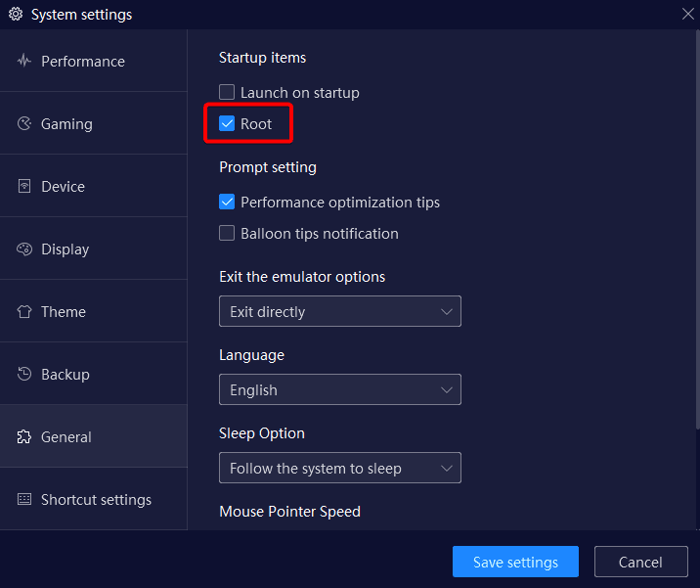Click the Shortcut settings keyboard icon

pyautogui.click(x=24, y=499)
